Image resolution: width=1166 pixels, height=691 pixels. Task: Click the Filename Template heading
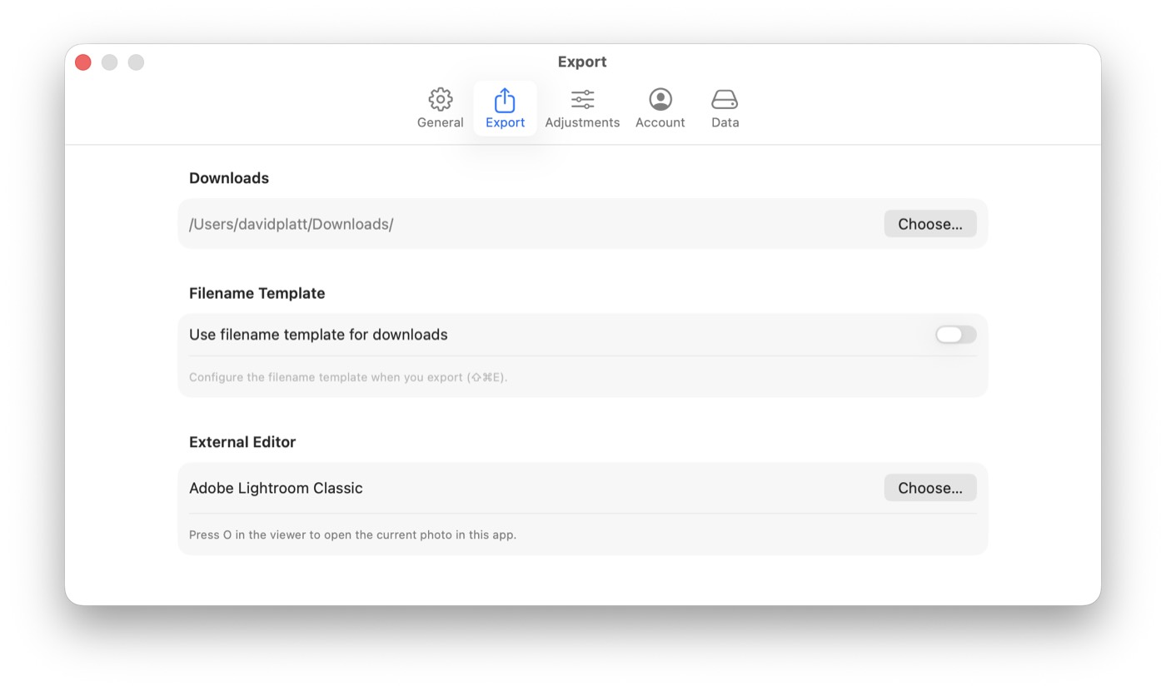(257, 293)
